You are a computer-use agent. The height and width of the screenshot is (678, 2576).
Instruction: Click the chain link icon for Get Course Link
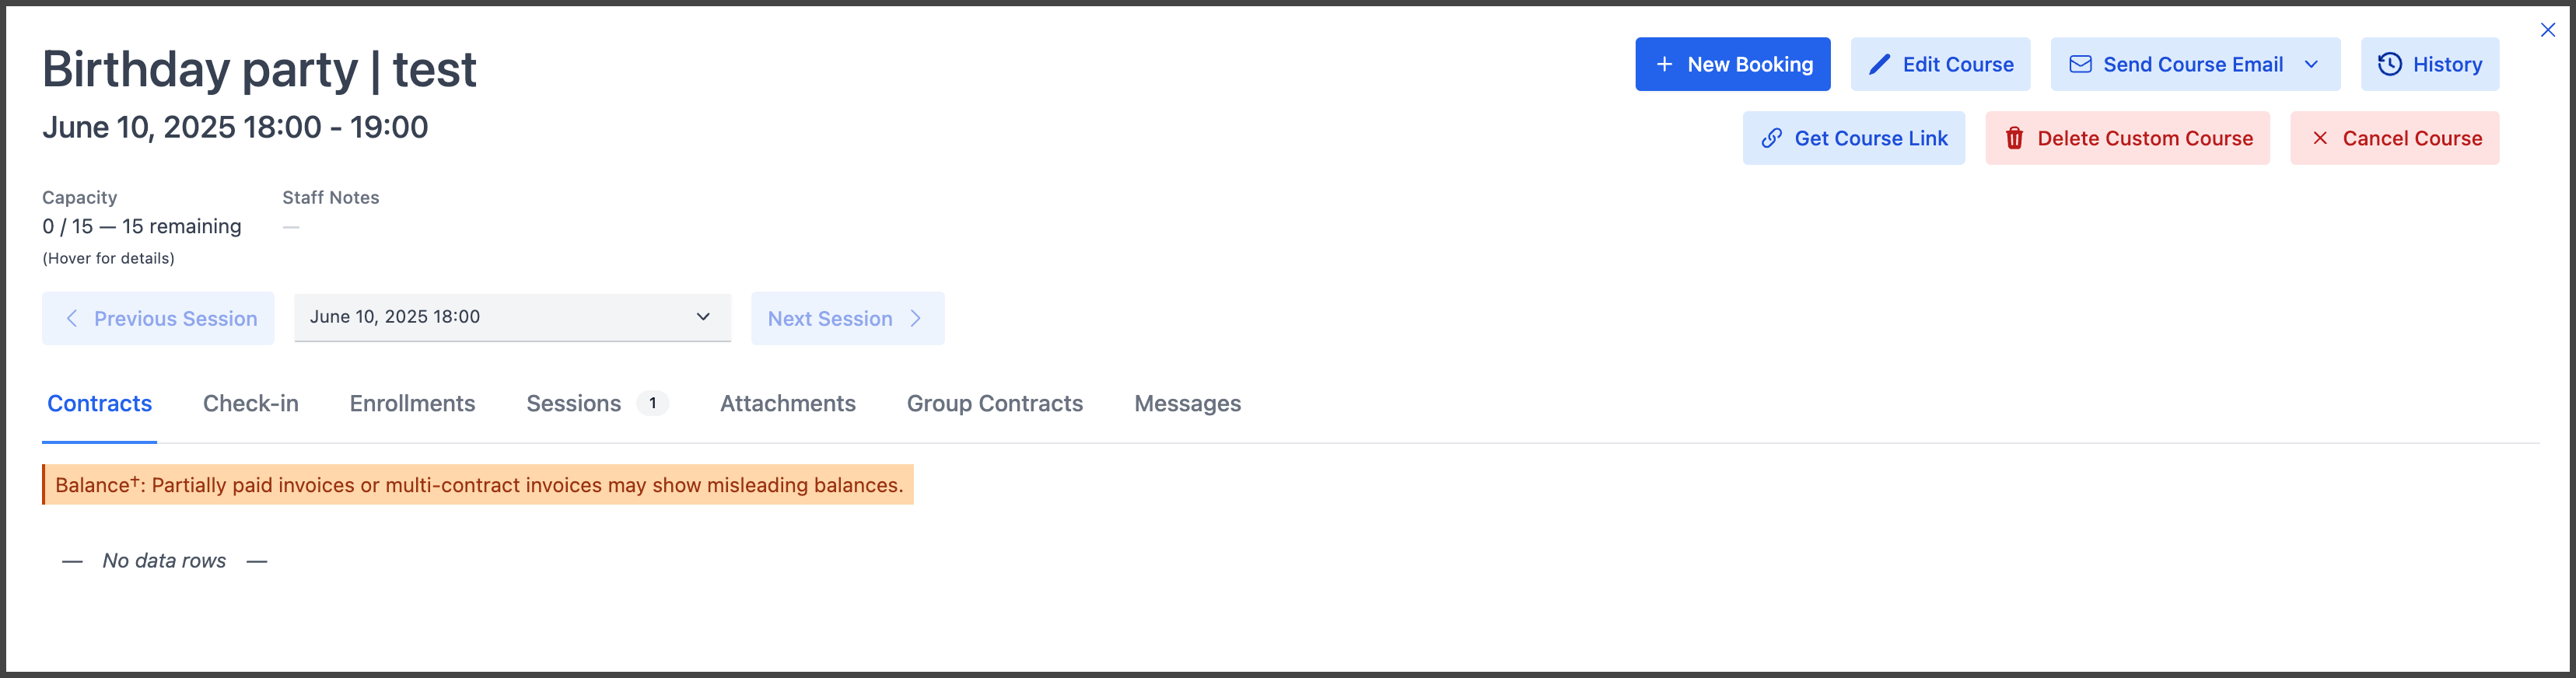[1771, 138]
